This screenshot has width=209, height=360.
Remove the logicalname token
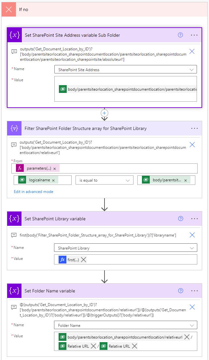click(x=53, y=180)
